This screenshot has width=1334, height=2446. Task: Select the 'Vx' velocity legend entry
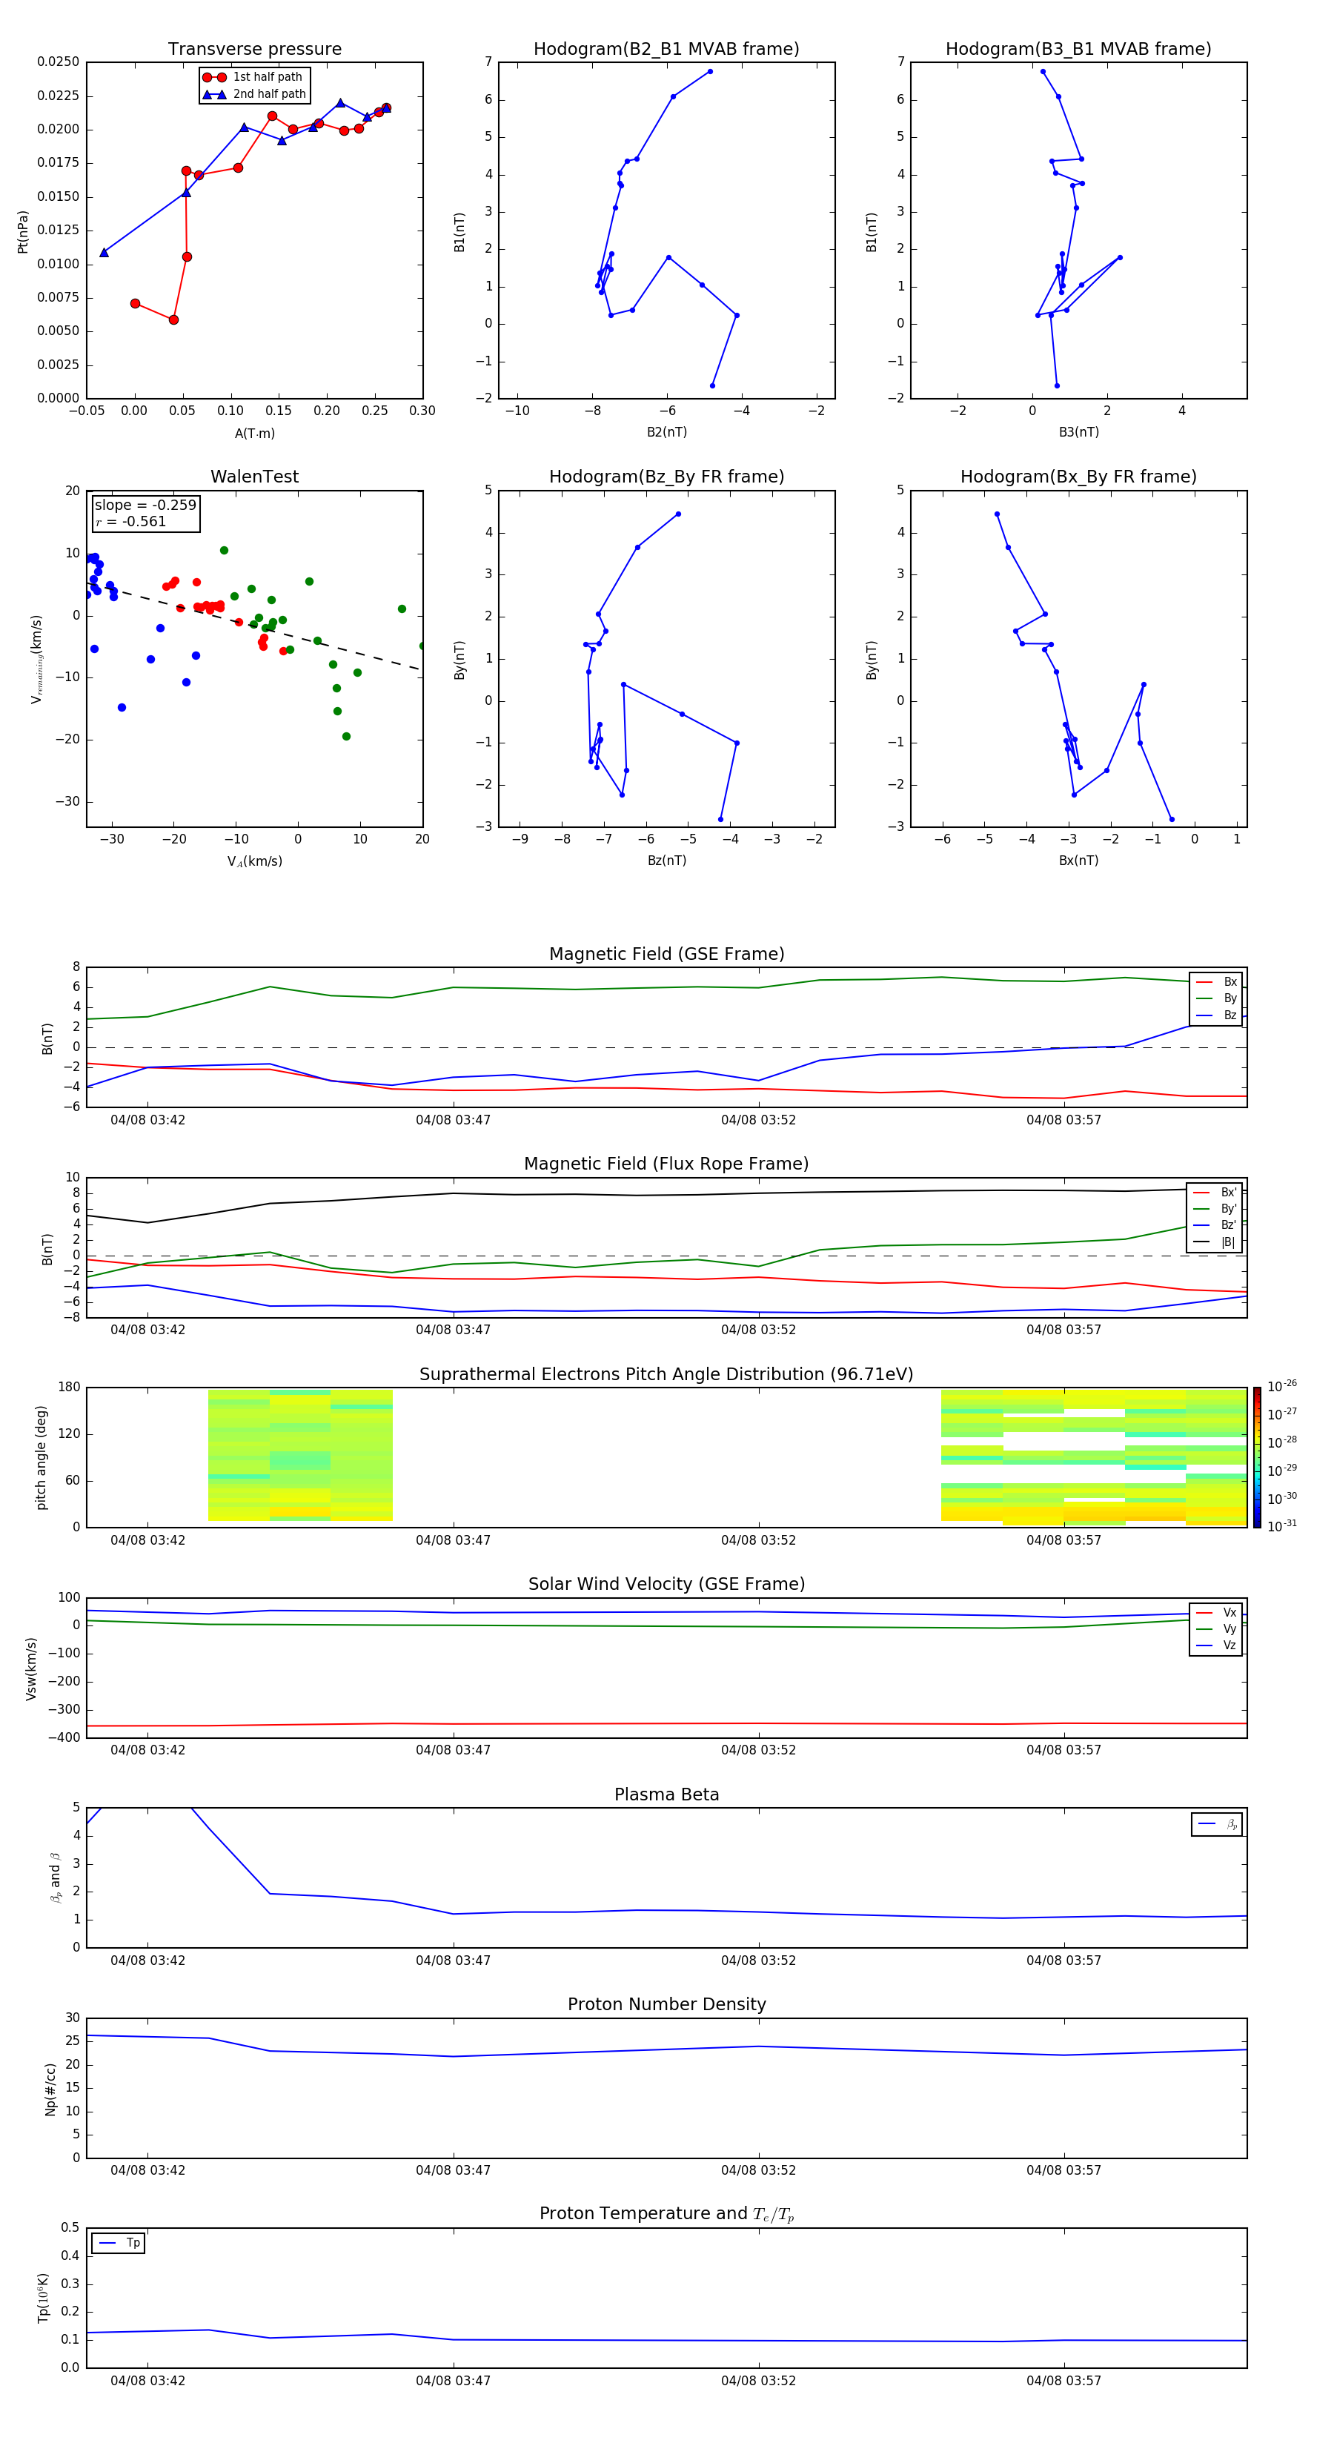pyautogui.click(x=1216, y=1612)
